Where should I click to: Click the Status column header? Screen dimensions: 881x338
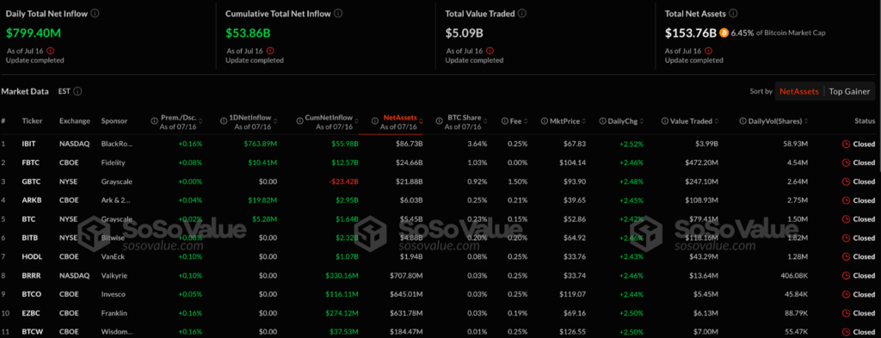pyautogui.click(x=864, y=120)
